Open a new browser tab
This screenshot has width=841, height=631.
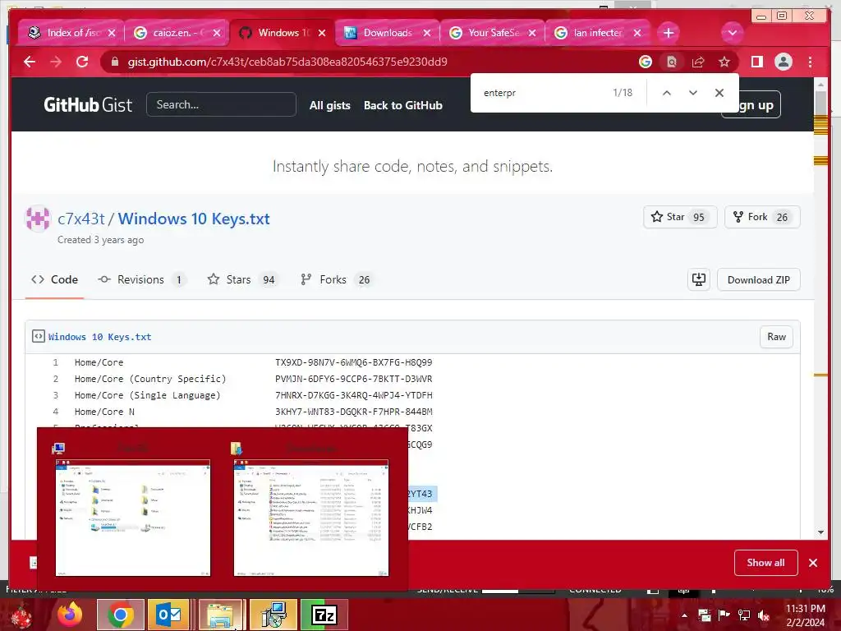click(x=669, y=33)
